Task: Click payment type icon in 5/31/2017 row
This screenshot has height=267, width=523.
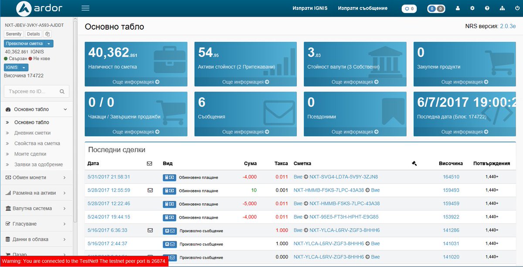Action: 169,177
